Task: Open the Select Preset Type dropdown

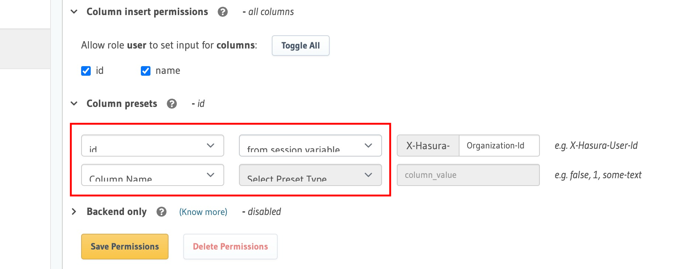Action: point(310,175)
